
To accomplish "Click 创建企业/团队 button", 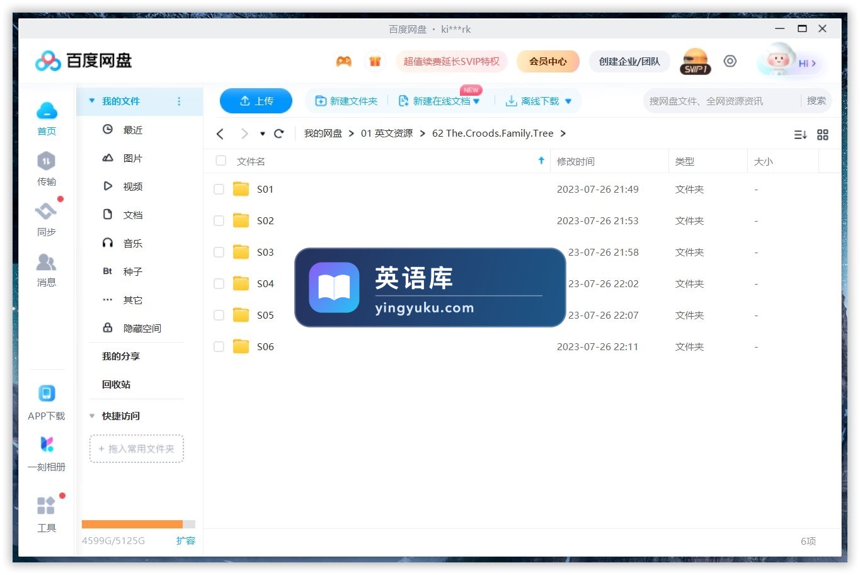I will point(629,61).
